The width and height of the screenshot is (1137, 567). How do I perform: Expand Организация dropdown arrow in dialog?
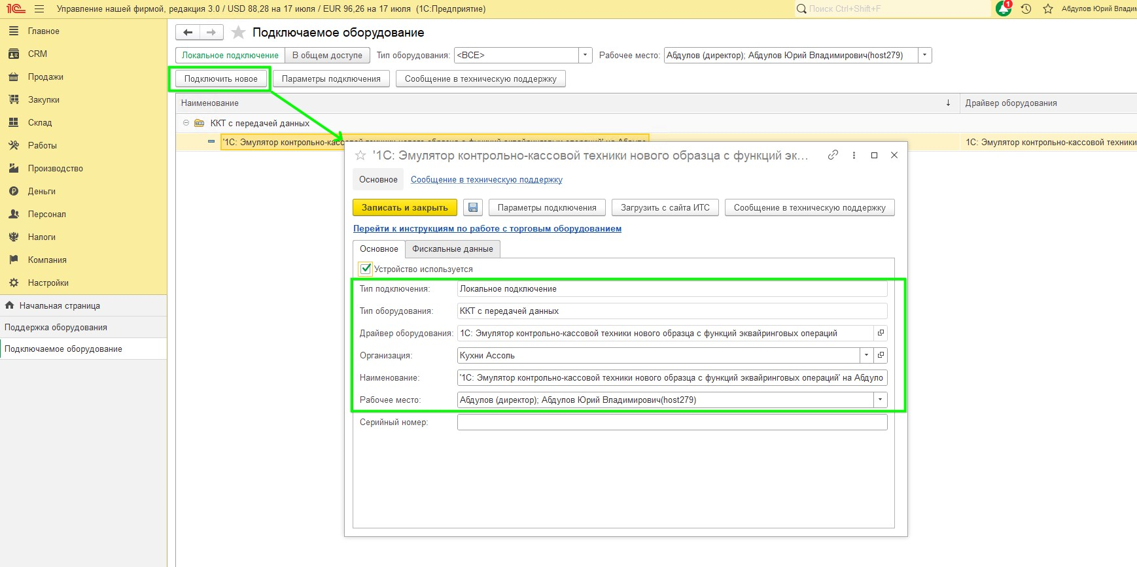tap(866, 355)
